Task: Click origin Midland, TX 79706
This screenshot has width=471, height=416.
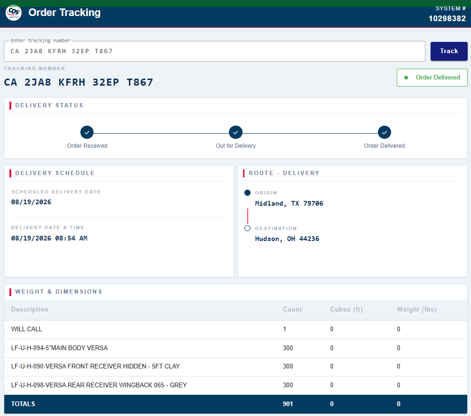Action: click(x=289, y=203)
